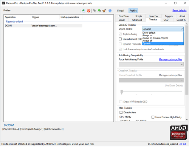189x147 pixels.
Task: Toggle Show MVPU mode OSD checkbox
Action: pyautogui.click(x=121, y=102)
